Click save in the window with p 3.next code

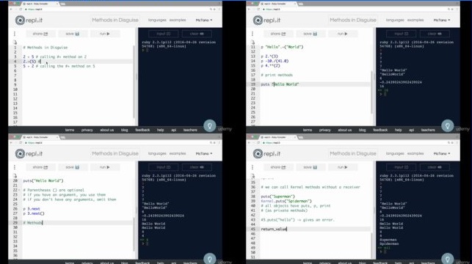(x=73, y=167)
